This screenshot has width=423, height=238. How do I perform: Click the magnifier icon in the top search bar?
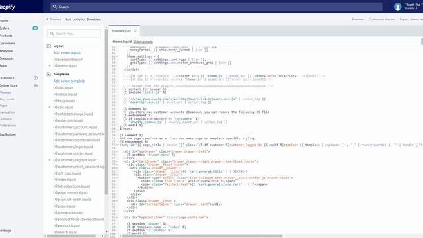coord(55,7)
